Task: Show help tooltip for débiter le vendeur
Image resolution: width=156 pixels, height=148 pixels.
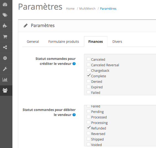Action: pos(74,115)
